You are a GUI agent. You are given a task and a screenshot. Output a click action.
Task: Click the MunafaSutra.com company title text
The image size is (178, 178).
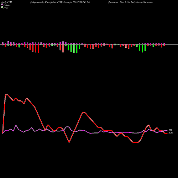[x=131, y=2]
